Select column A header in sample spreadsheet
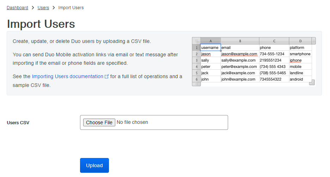The image size is (330, 177). tap(210, 41)
